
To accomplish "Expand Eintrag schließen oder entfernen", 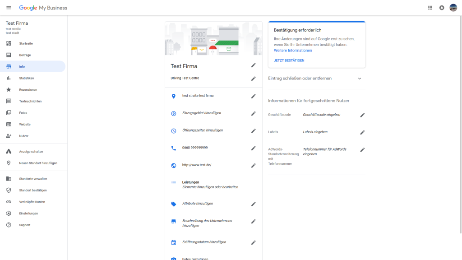I will click(x=360, y=78).
